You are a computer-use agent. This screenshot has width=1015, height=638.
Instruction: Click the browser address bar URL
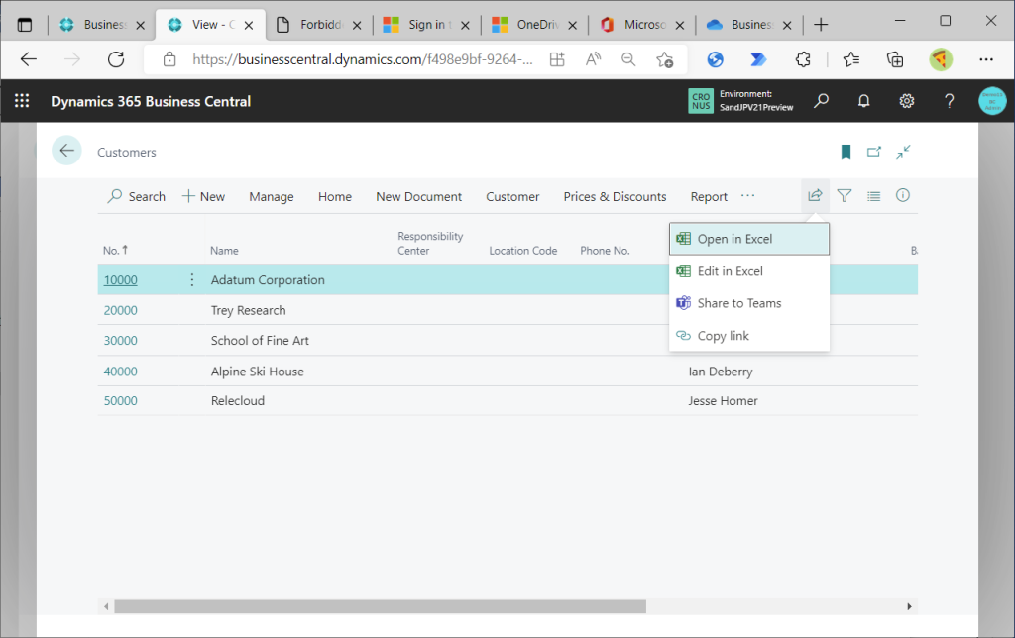363,59
